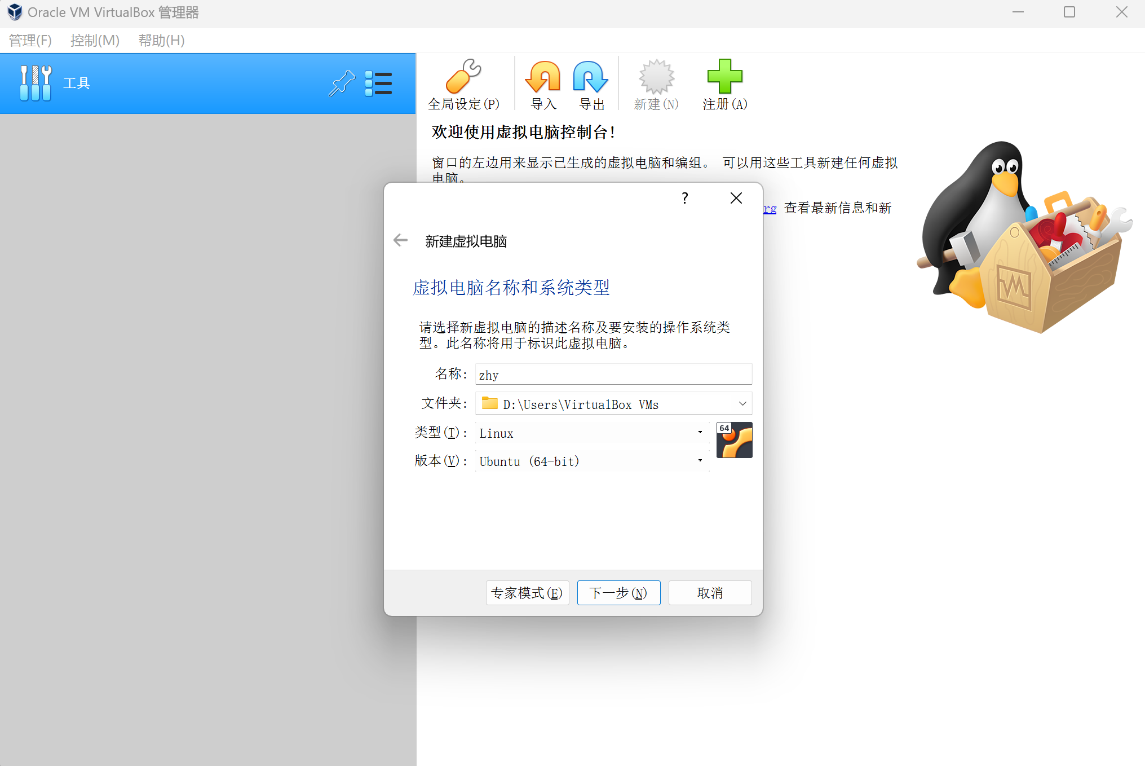Open the Version (版本) Ubuntu dropdown

click(592, 461)
